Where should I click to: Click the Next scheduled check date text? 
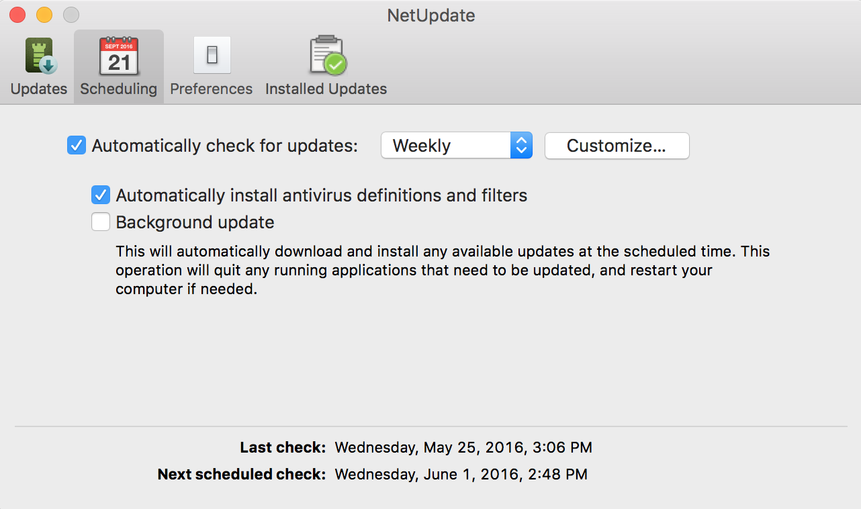(461, 474)
